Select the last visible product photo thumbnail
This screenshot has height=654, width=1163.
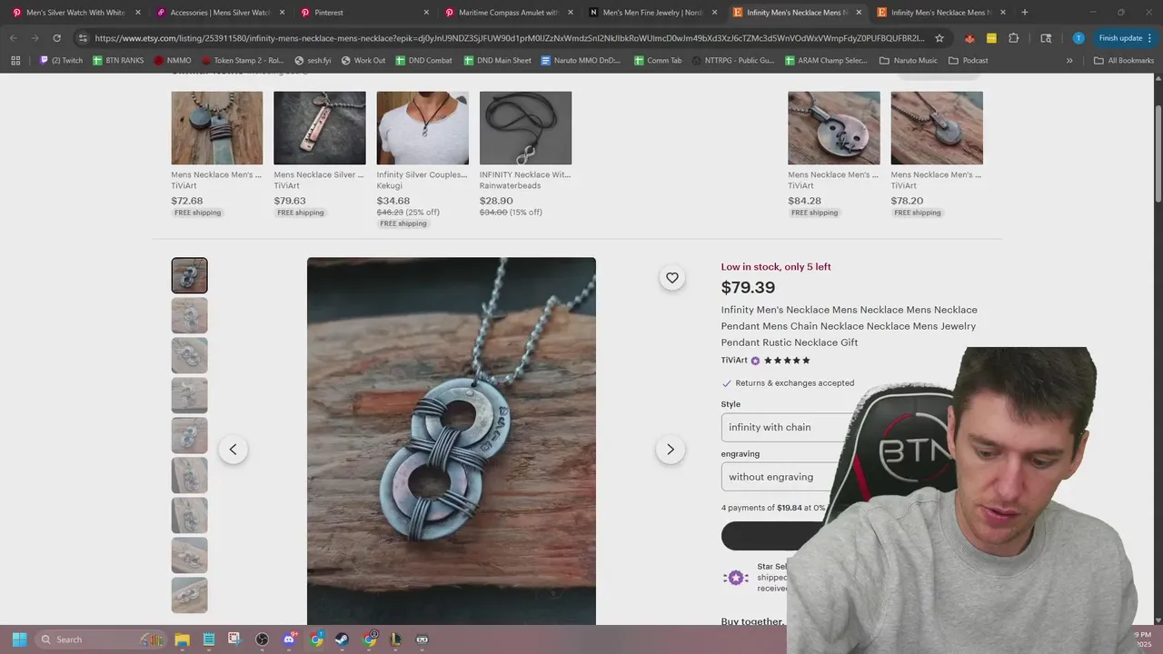[189, 595]
